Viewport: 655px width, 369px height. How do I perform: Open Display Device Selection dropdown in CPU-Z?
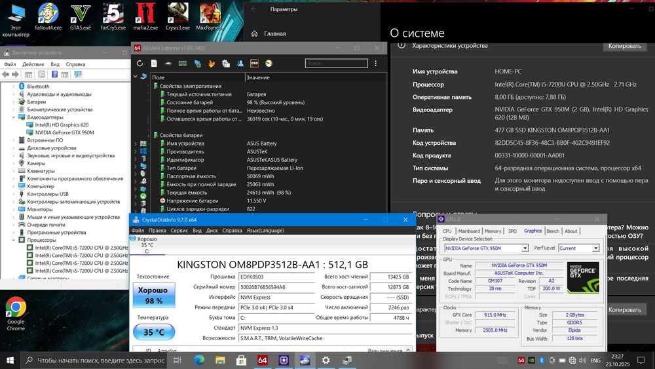click(x=525, y=248)
